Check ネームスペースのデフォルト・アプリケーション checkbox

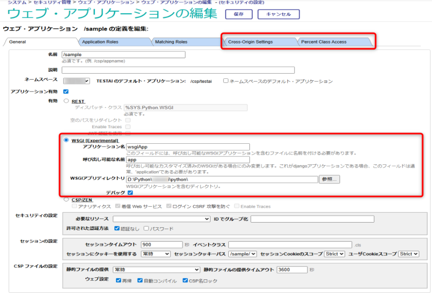pyautogui.click(x=226, y=81)
